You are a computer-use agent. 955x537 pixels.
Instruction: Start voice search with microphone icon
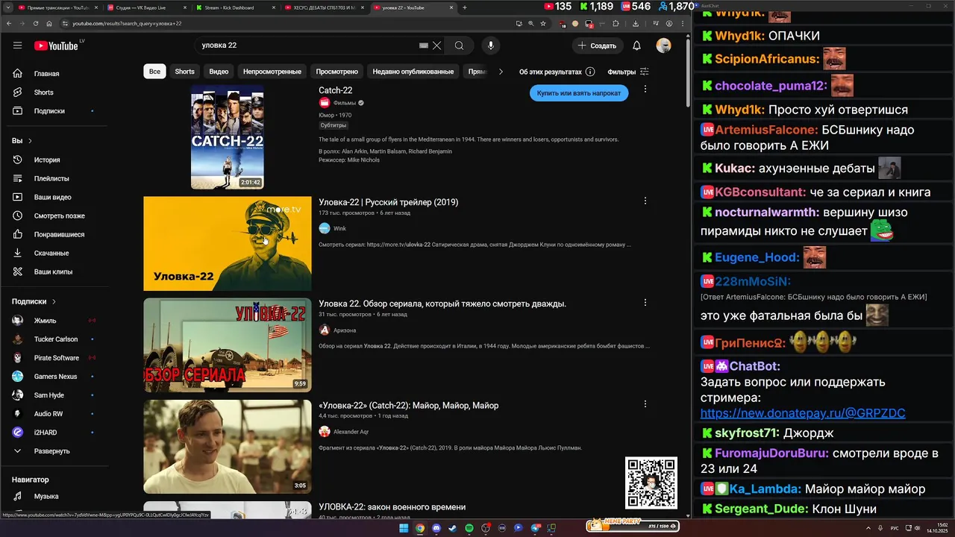(490, 45)
